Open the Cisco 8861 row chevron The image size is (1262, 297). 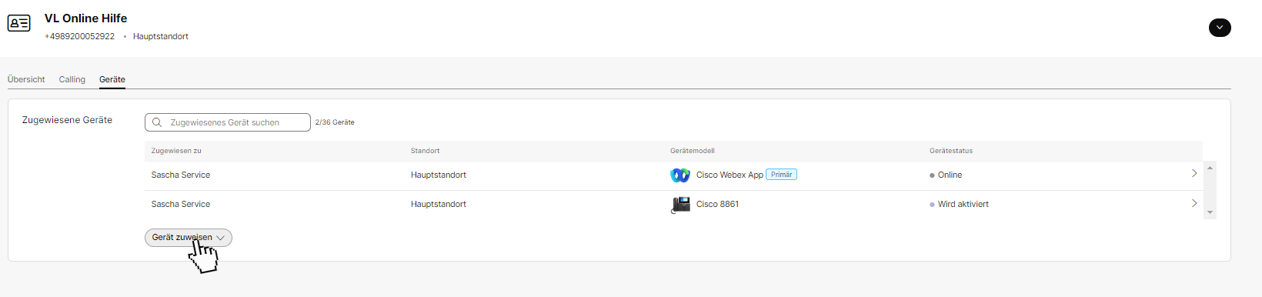tap(1194, 203)
